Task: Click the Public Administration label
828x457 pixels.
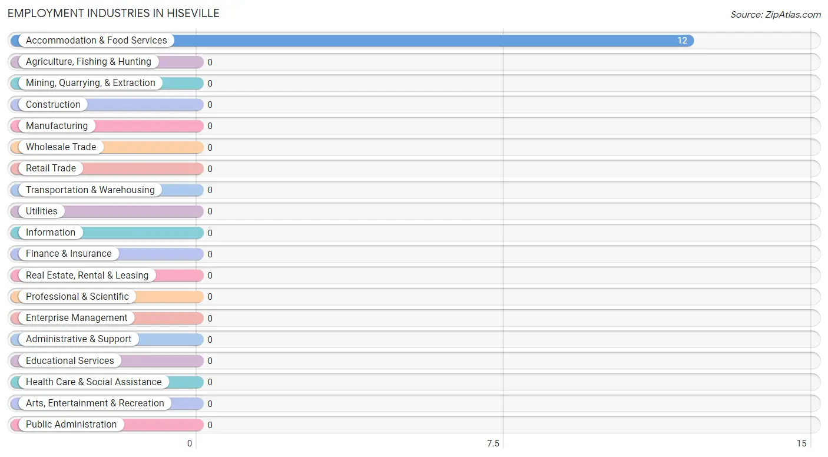Action: (71, 425)
